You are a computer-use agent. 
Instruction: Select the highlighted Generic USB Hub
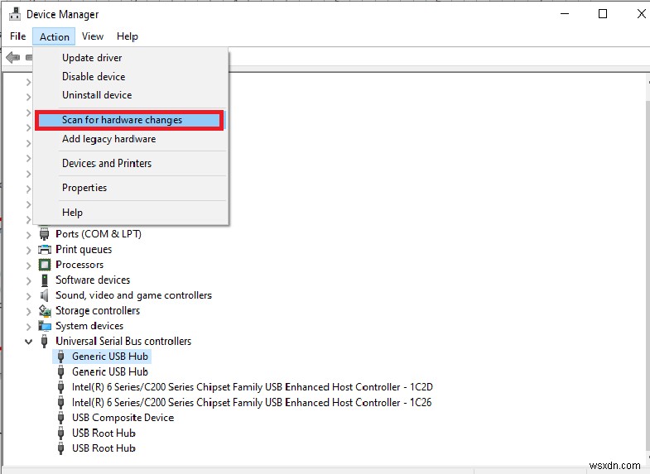[110, 357]
